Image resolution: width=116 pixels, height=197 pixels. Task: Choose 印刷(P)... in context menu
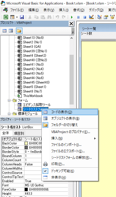point(70,164)
